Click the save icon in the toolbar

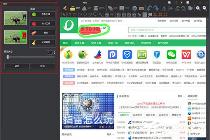point(84,8)
